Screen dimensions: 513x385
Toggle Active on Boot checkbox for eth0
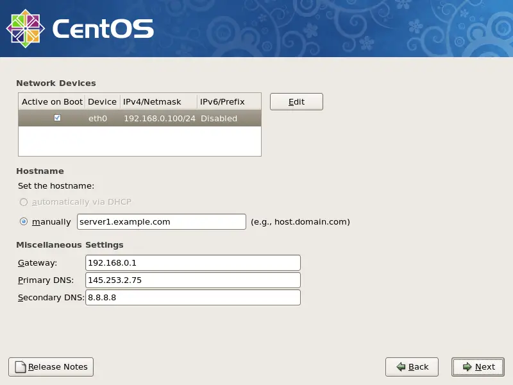tap(57, 118)
